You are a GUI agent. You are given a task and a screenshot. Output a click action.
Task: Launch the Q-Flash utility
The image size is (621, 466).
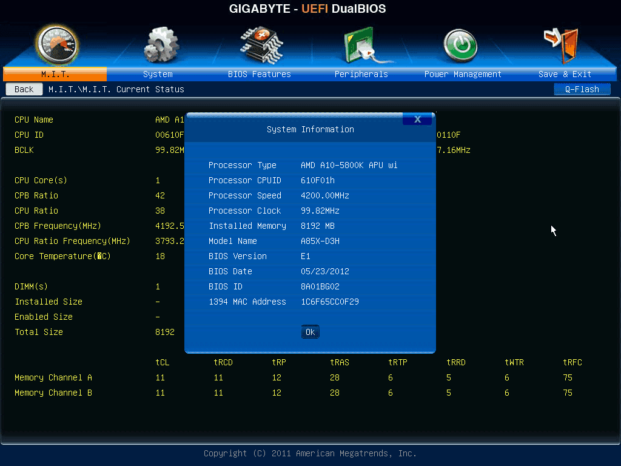(582, 89)
